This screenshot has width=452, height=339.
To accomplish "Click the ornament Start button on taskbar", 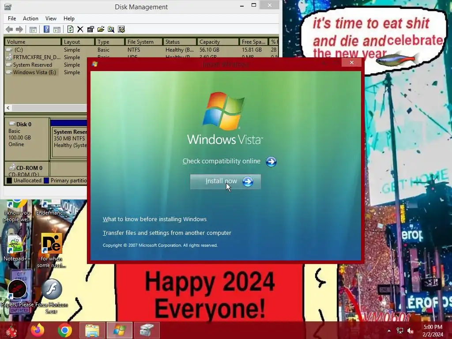I will [x=11, y=330].
